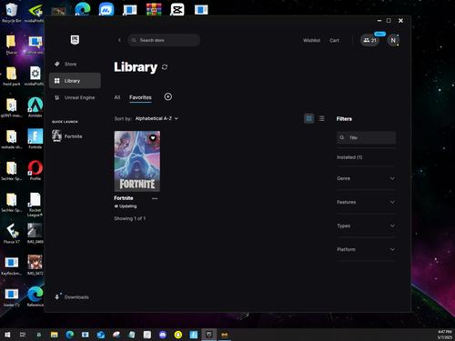Select the Favorites tab
The height and width of the screenshot is (341, 455).
pos(140,97)
